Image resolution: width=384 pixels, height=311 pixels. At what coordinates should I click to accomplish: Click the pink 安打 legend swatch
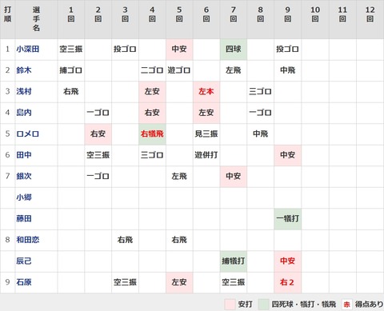coord(230,304)
